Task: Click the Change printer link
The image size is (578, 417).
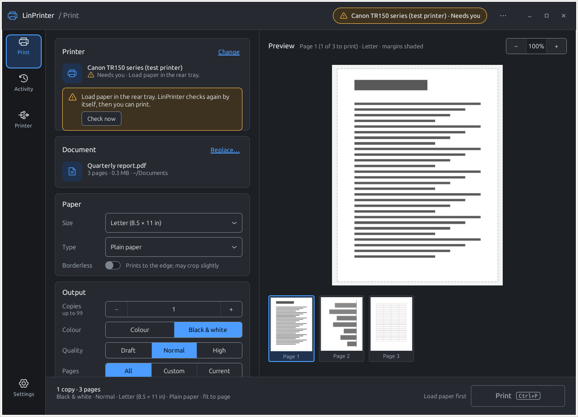Action: (x=229, y=52)
